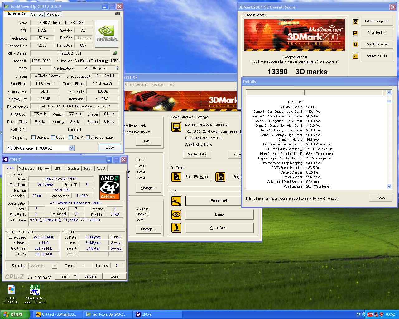Click the TechPowerUp GPU-Z taskbar button
The height and width of the screenshot is (319, 399).
pyautogui.click(x=108, y=314)
